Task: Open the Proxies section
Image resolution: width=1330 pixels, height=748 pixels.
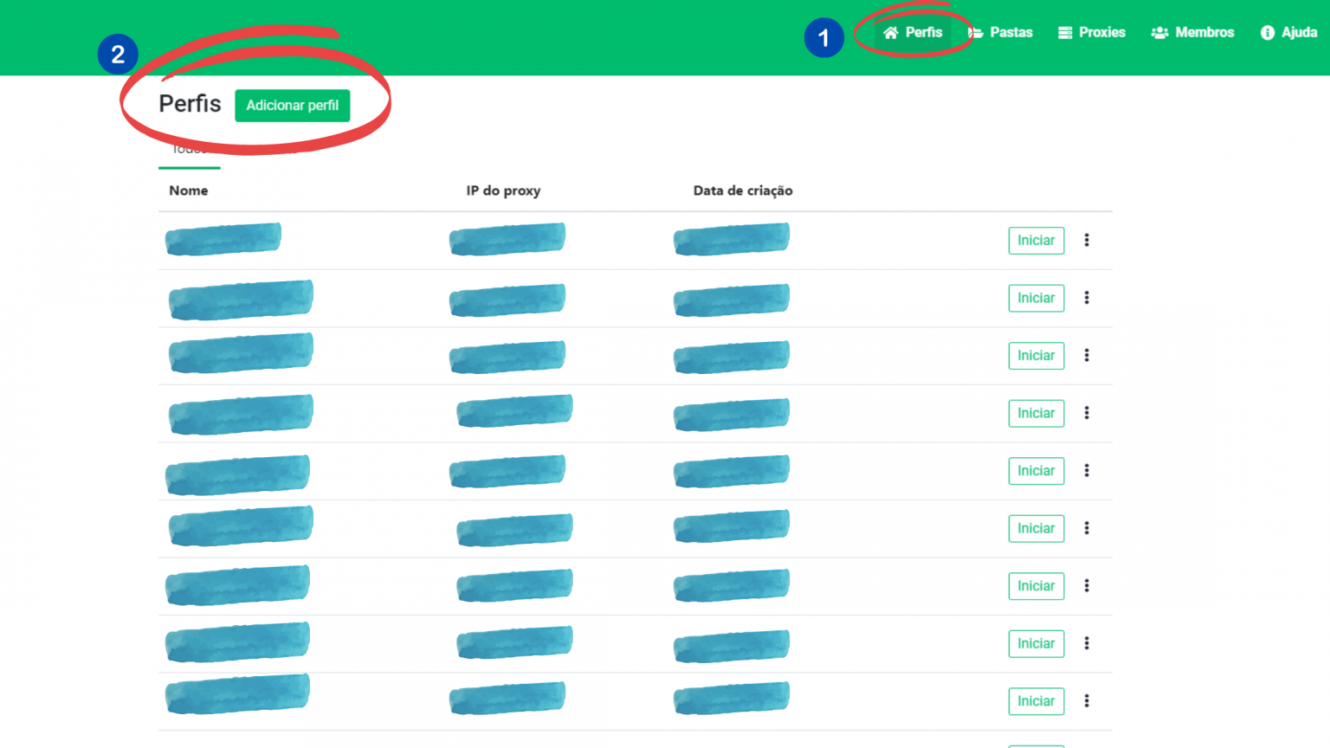Action: click(1092, 32)
